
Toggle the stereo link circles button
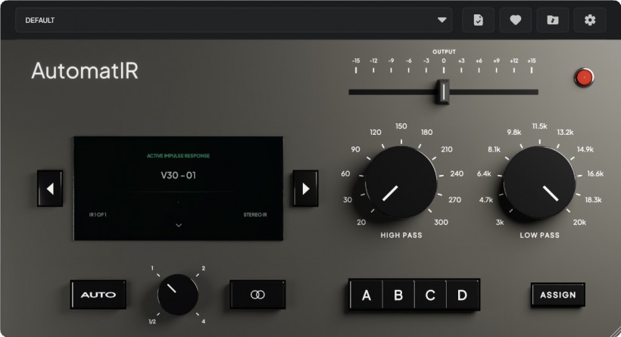coord(257,295)
